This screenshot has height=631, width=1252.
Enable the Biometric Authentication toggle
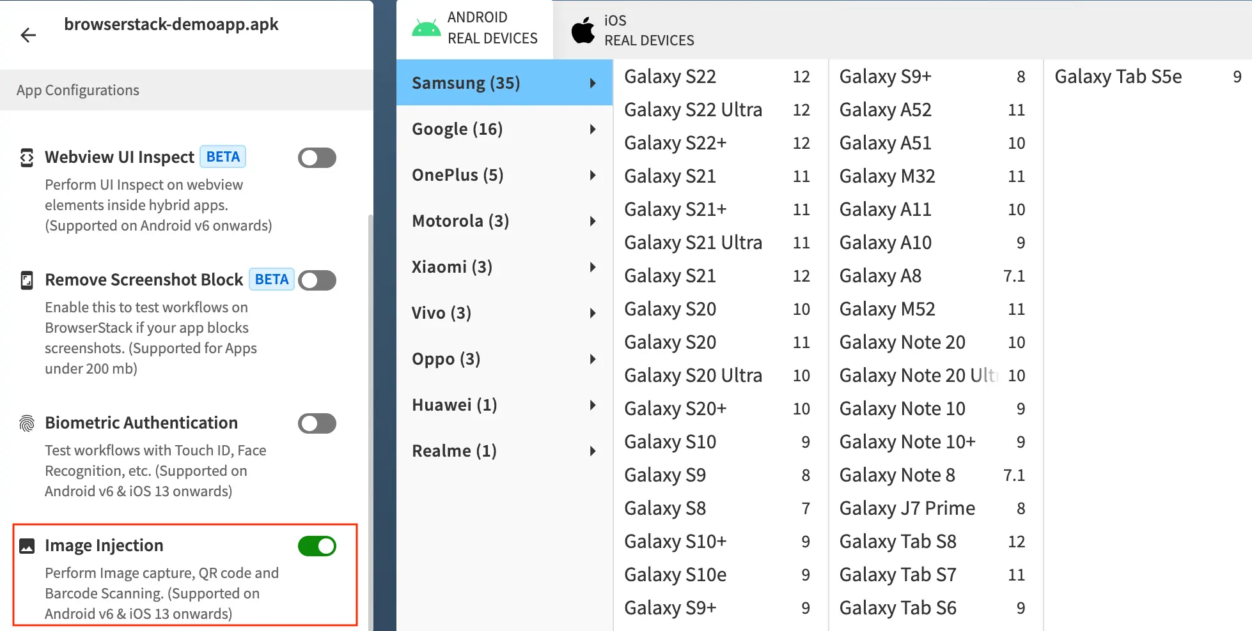317,423
